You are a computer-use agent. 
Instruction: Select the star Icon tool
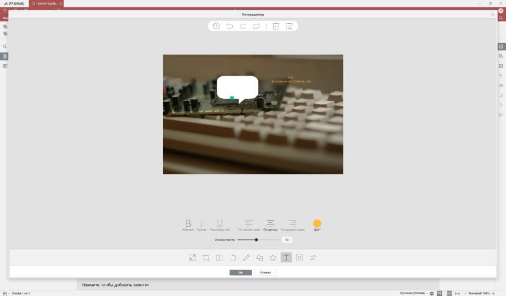(273, 258)
